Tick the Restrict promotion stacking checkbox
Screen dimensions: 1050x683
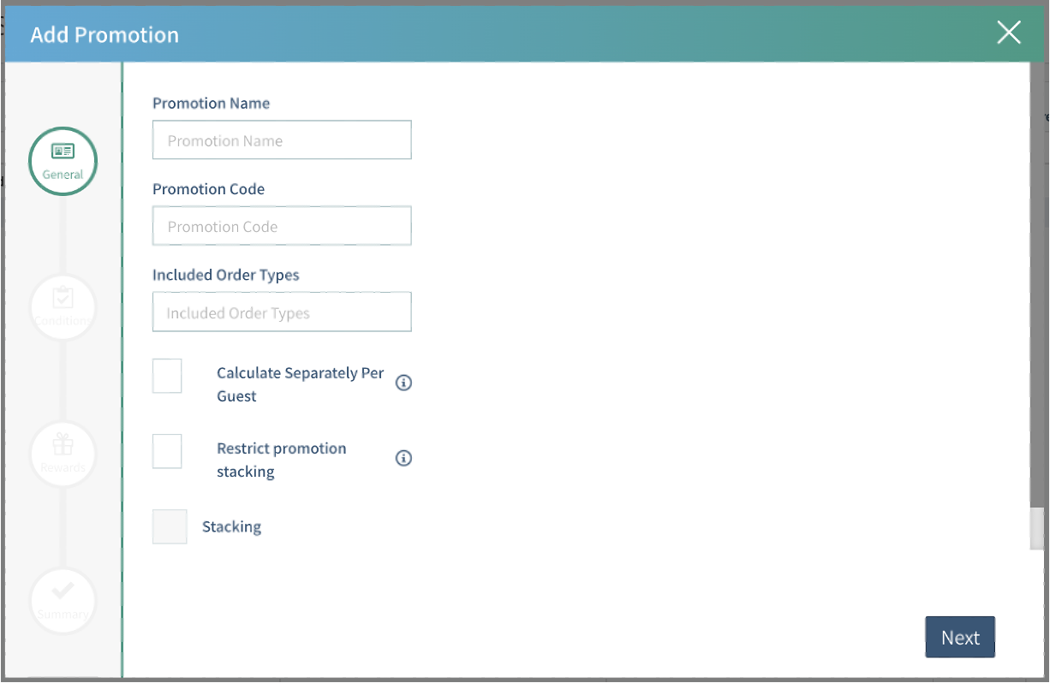[x=167, y=451]
